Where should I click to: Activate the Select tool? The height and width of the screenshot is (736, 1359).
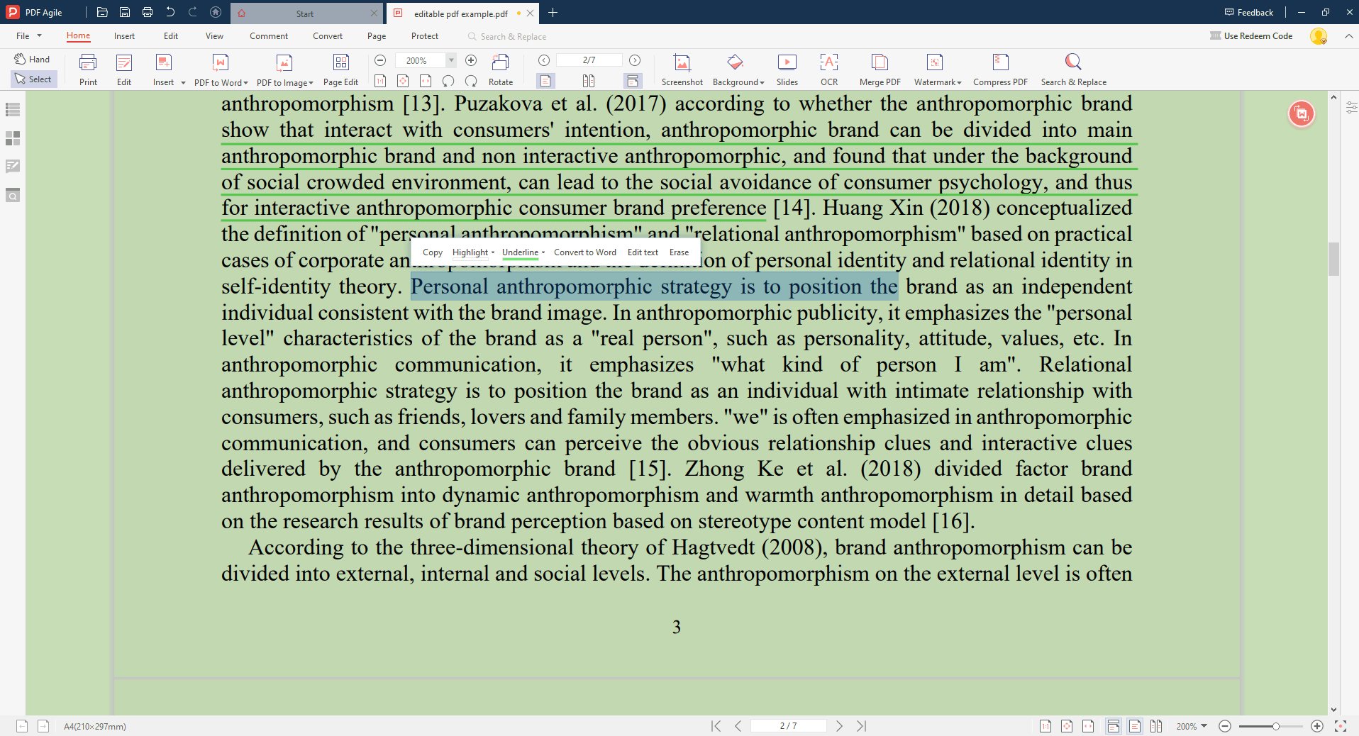[x=33, y=79]
